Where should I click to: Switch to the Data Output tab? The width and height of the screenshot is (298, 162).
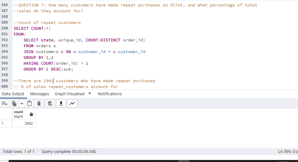(x=13, y=94)
